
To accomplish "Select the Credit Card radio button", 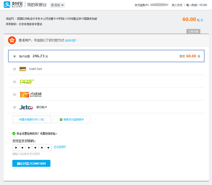I will (x=14, y=69).
